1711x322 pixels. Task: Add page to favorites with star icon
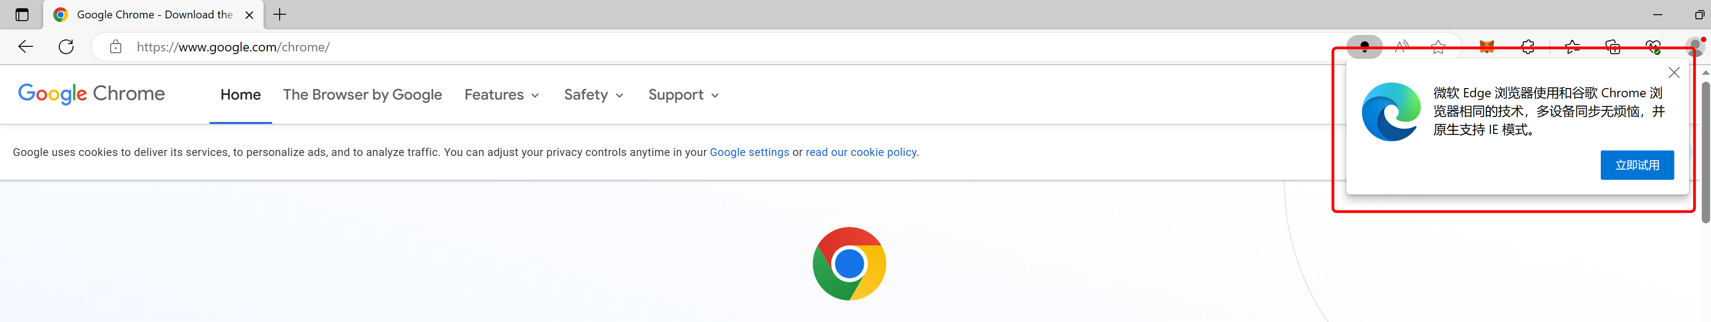(x=1438, y=46)
